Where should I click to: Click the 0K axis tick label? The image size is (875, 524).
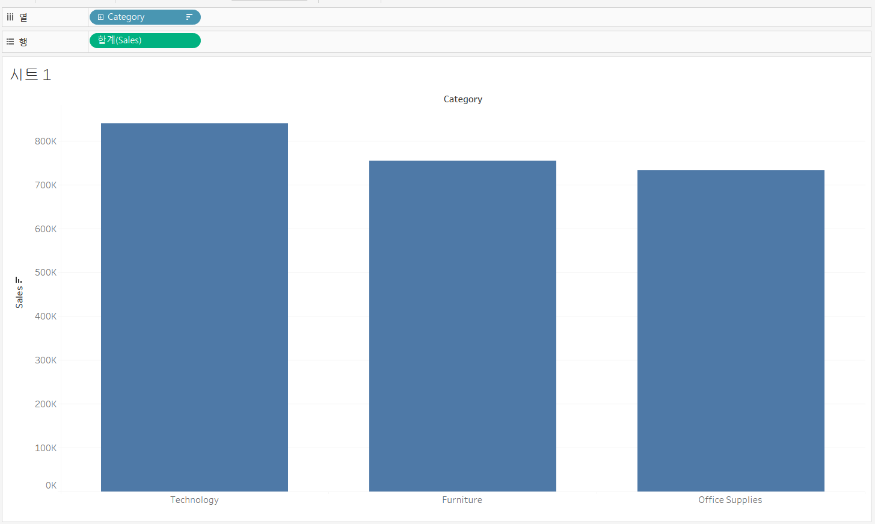(x=51, y=485)
